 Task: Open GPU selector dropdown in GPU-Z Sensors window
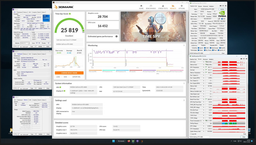200,137
